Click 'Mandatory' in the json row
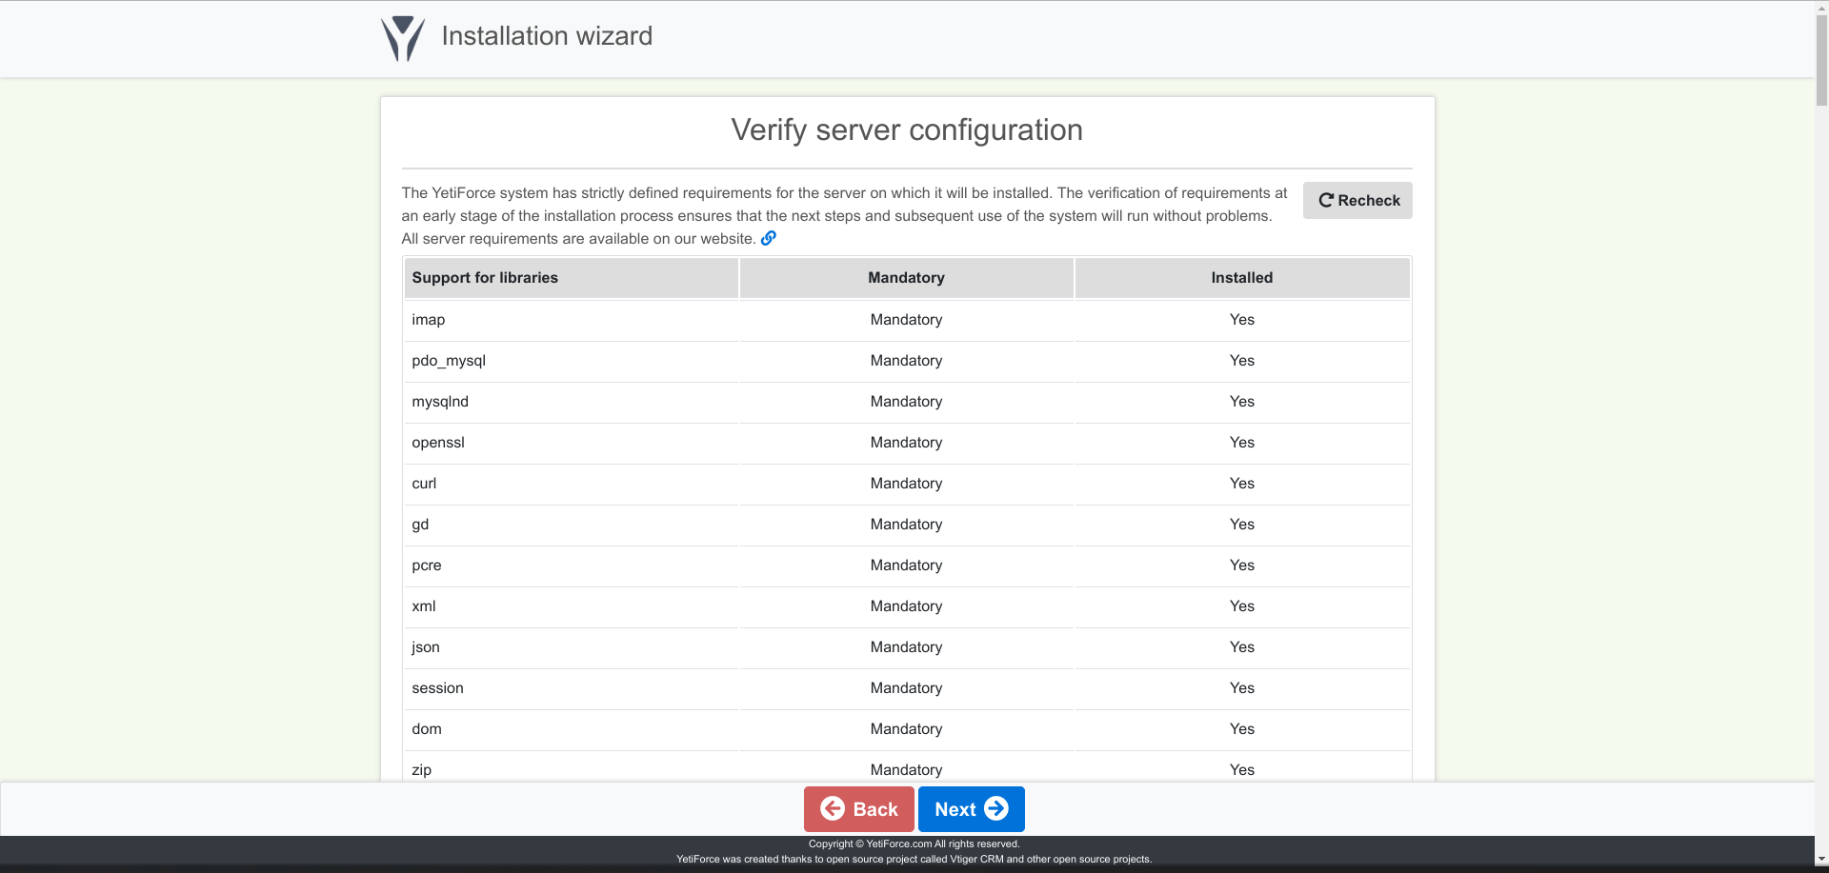The width and height of the screenshot is (1829, 873). [x=906, y=647]
